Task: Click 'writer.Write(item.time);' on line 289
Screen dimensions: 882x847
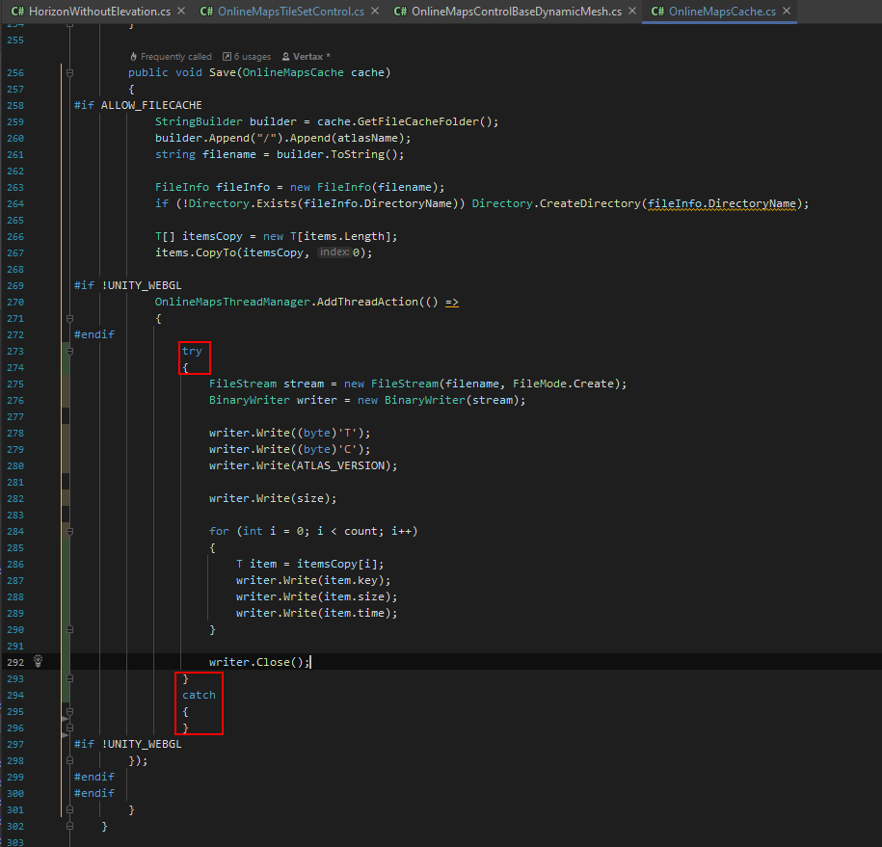Action: 317,613
